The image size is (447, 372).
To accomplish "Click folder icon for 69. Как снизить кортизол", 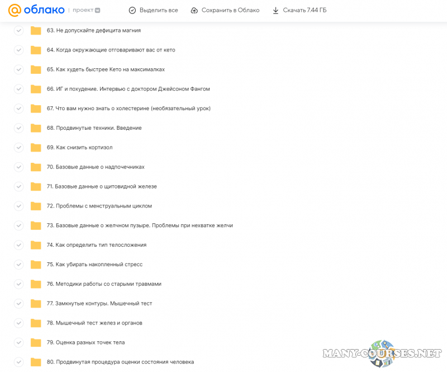I will coord(36,148).
